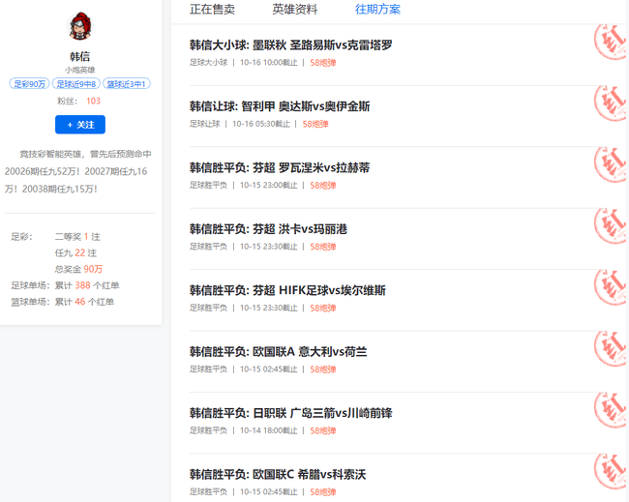Open 韩信大小球 圣路易斯vs克雷塔罗 plan

coord(290,45)
